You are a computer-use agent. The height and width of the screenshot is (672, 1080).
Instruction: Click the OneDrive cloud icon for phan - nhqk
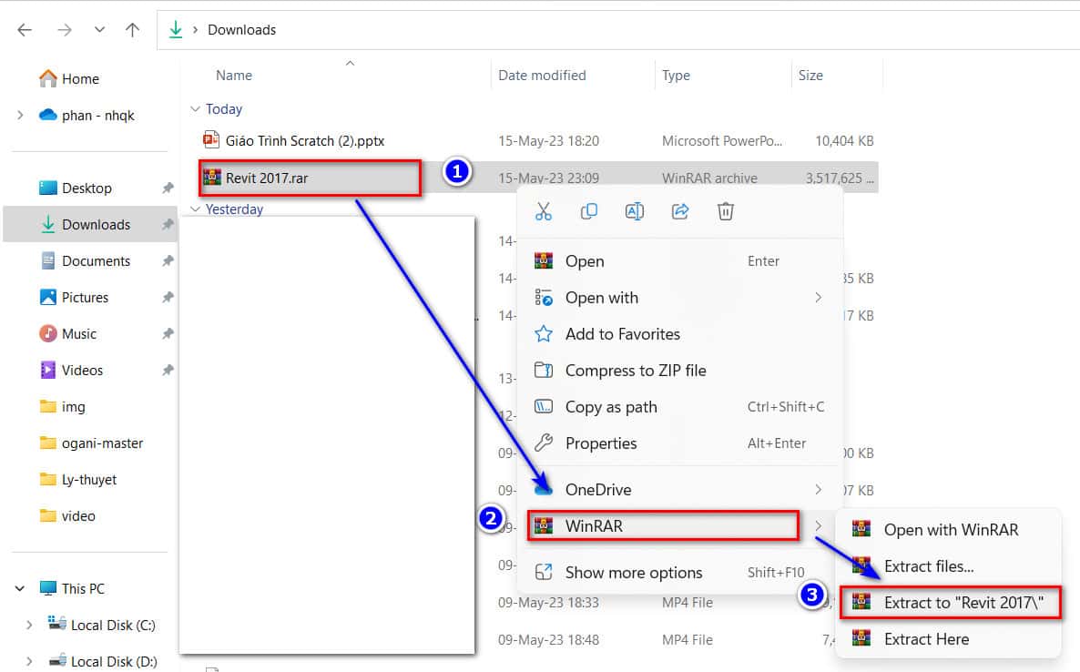(48, 115)
